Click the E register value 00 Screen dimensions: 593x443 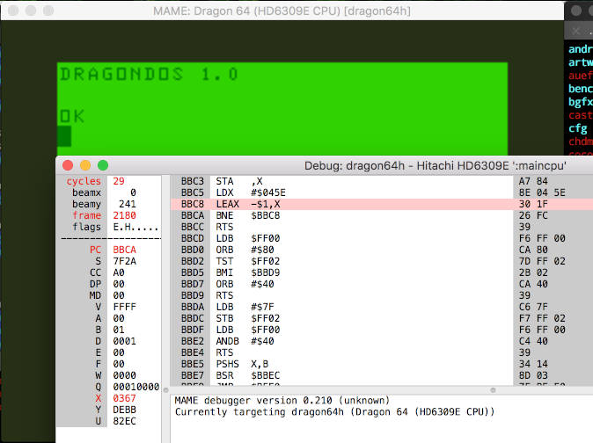pyautogui.click(x=119, y=352)
